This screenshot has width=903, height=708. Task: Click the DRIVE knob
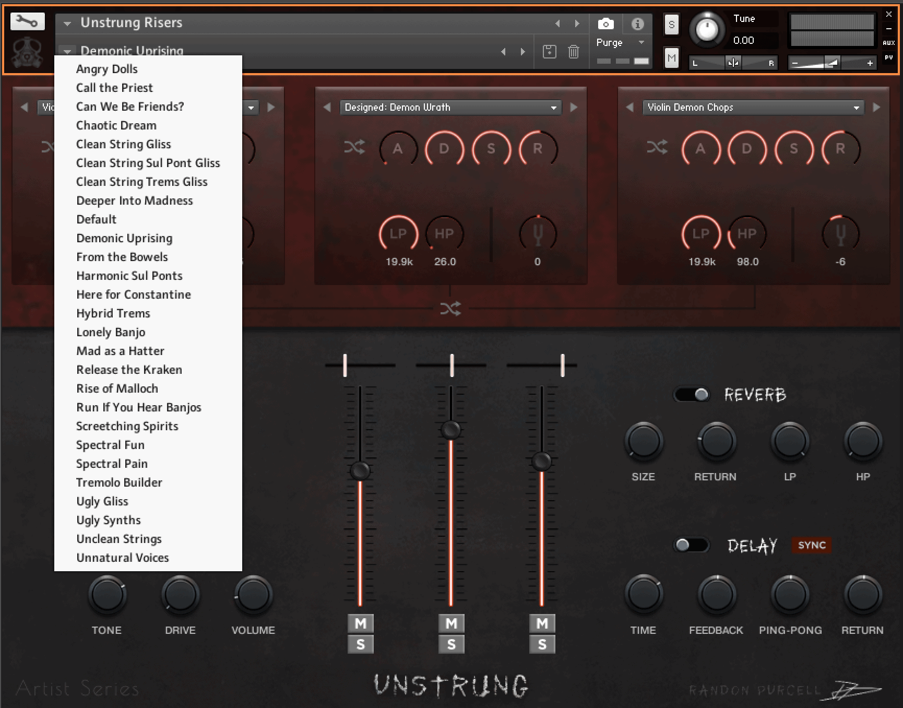(180, 594)
